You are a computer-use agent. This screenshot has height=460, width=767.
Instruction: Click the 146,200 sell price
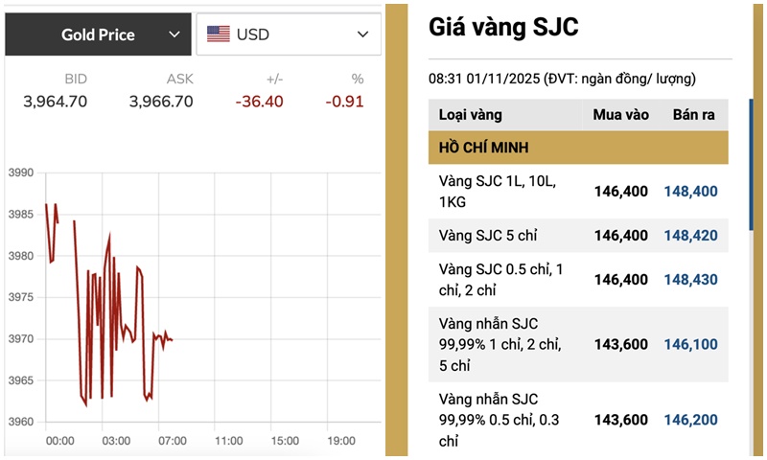click(x=690, y=420)
